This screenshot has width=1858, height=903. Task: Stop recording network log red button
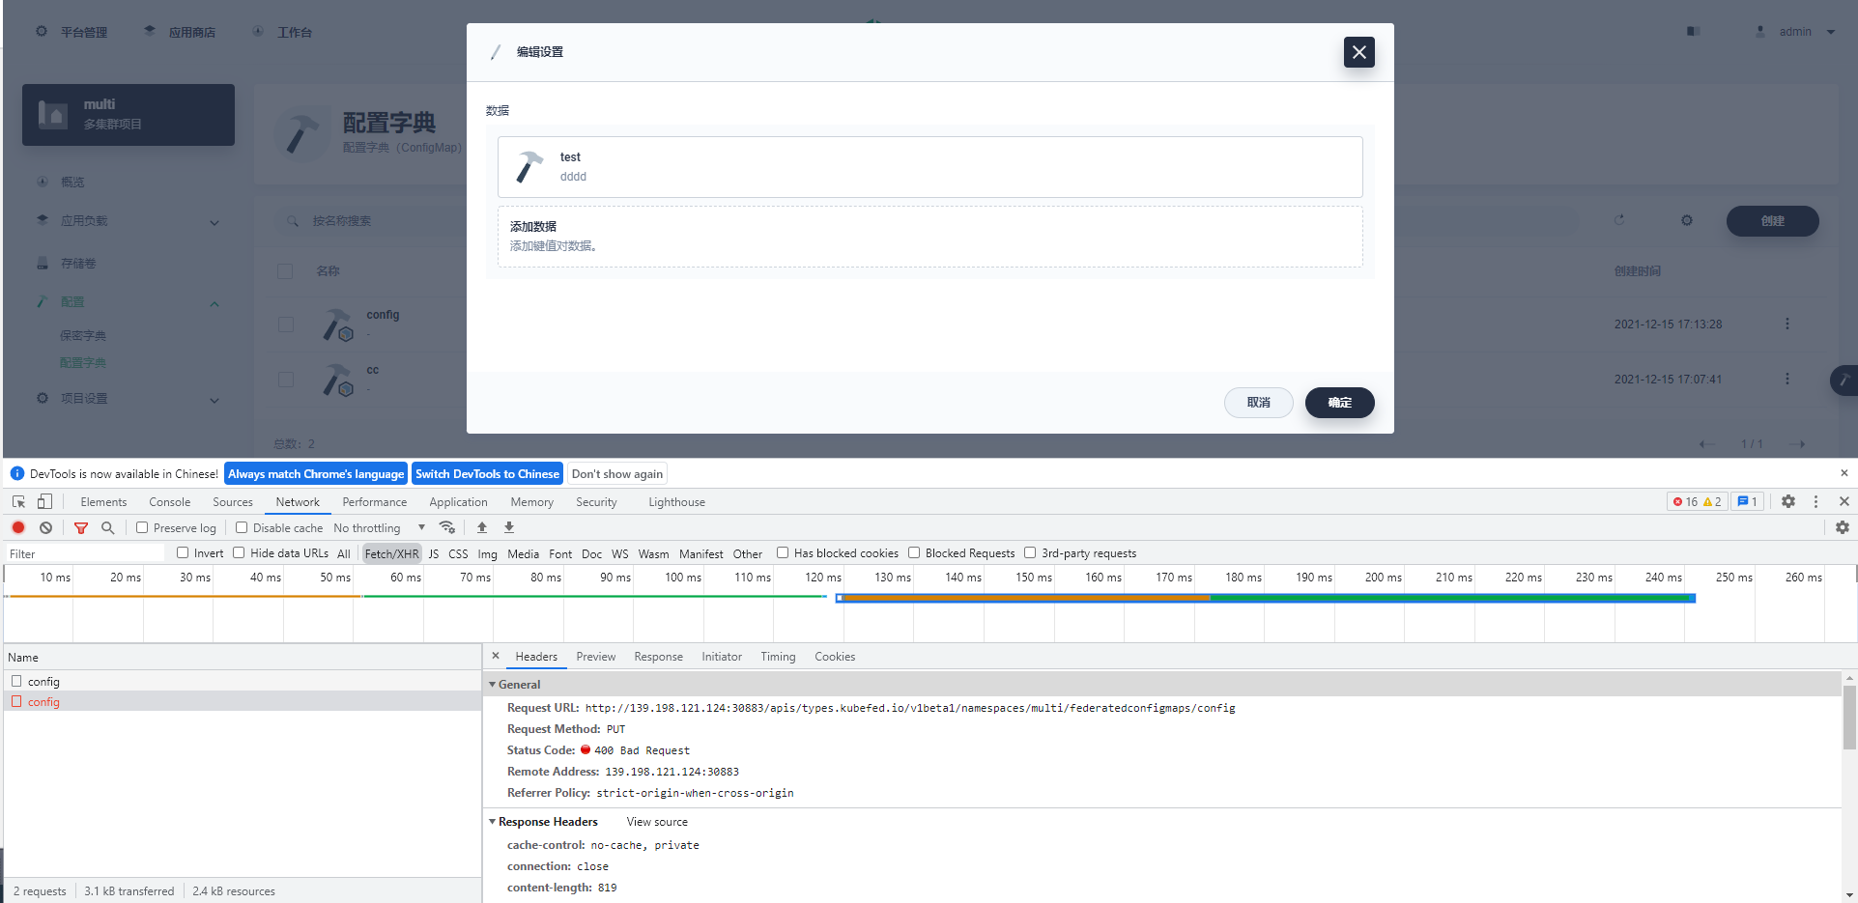pos(18,527)
